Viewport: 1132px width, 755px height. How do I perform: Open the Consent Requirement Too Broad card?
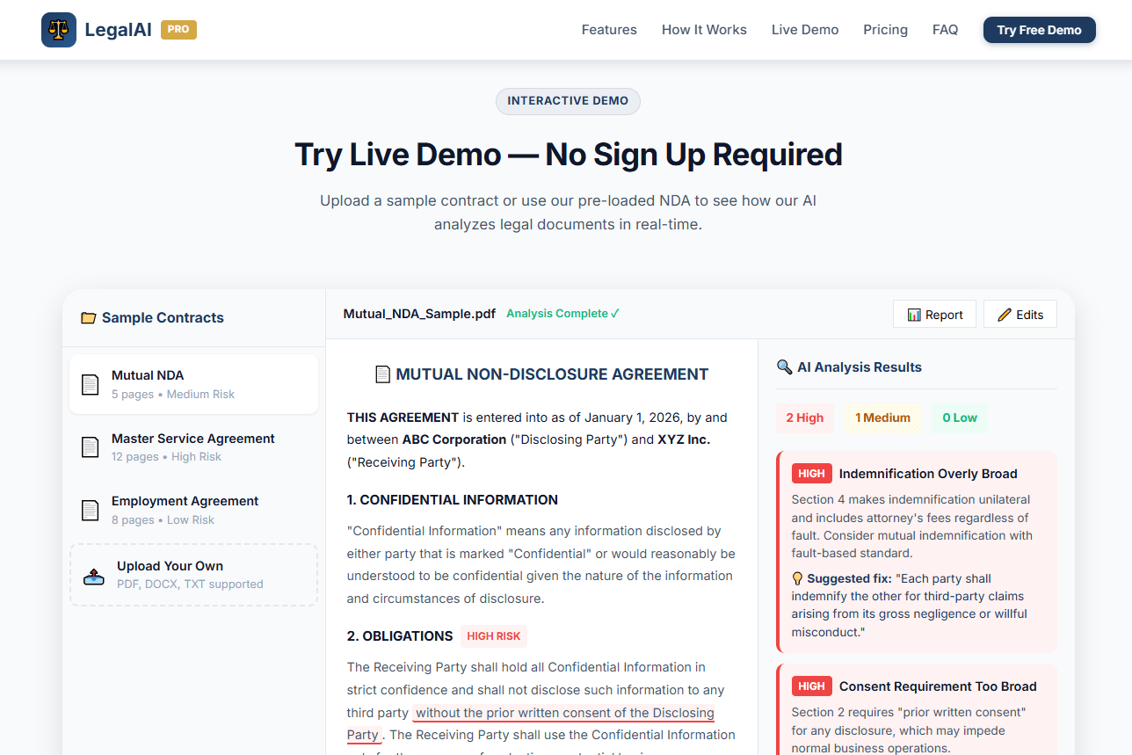917,709
